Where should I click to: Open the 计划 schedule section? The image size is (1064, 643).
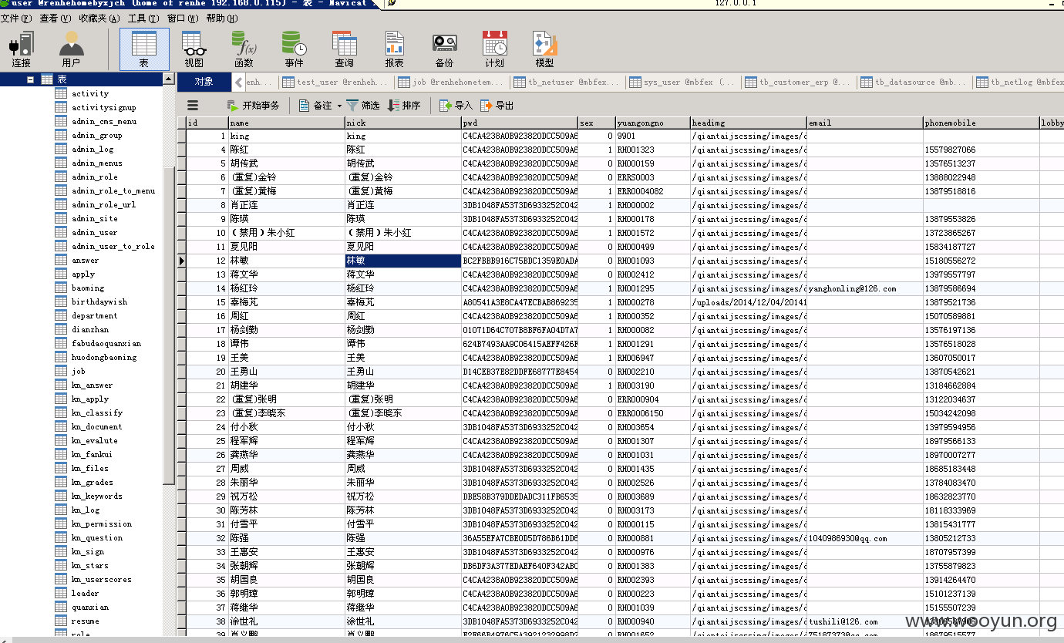point(494,49)
